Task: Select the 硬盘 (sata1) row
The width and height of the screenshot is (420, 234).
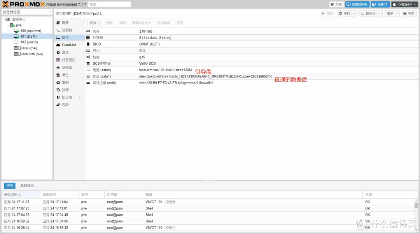Action: click(252, 76)
